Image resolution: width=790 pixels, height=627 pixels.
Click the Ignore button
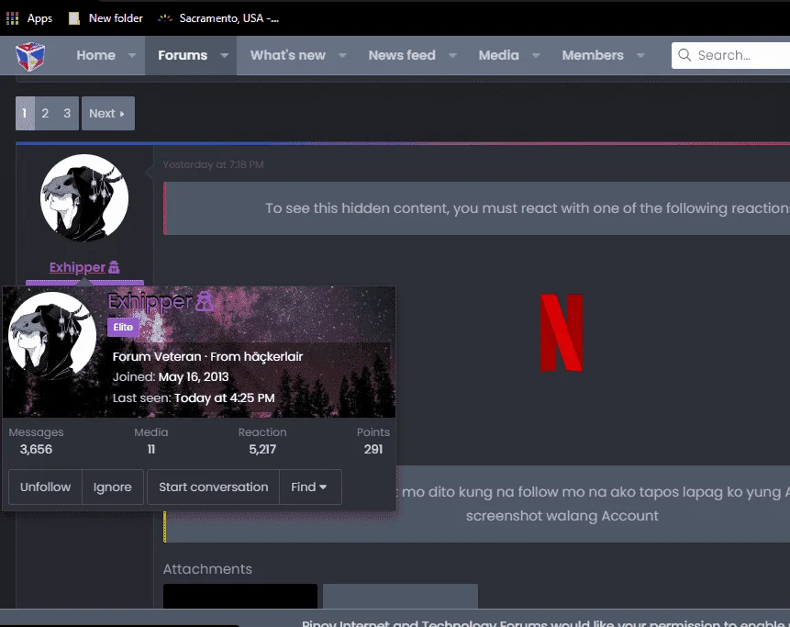[112, 487]
